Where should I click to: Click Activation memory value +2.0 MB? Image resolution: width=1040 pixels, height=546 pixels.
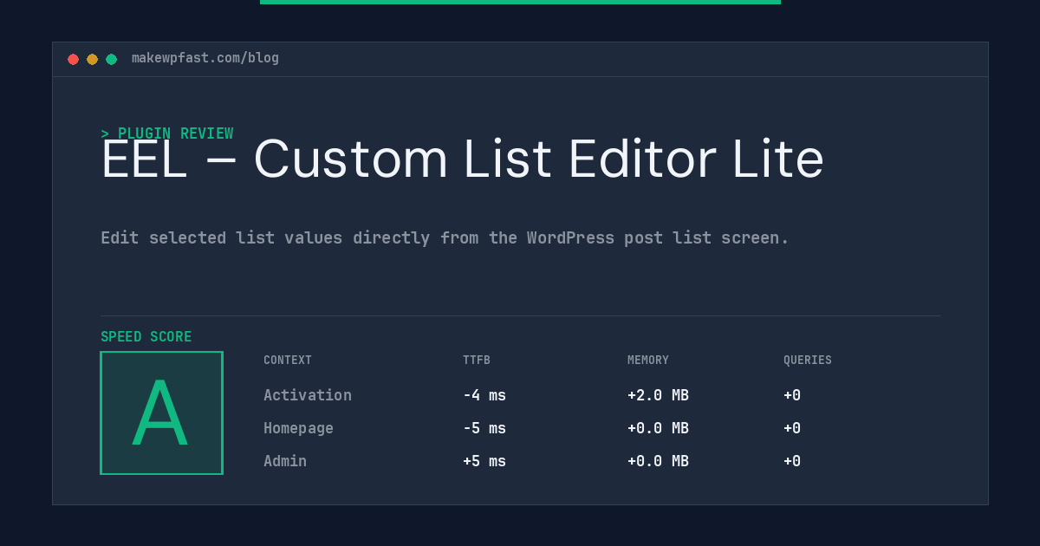click(x=658, y=395)
